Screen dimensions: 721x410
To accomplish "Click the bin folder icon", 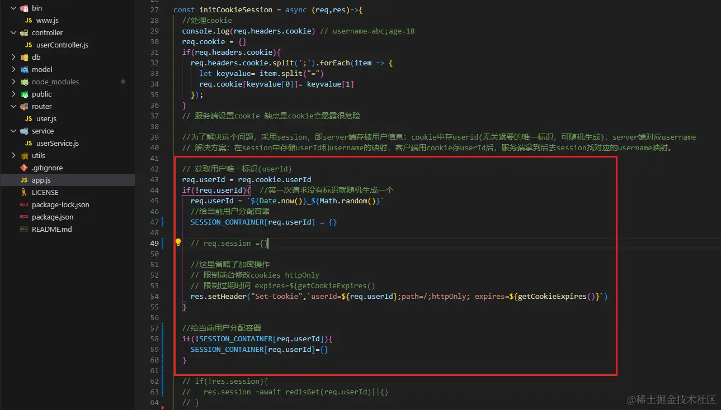I will [x=24, y=8].
